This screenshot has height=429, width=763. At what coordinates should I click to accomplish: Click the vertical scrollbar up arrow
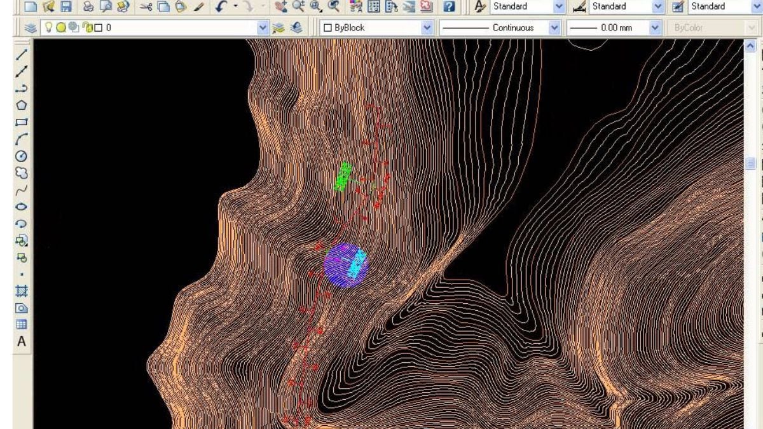750,46
